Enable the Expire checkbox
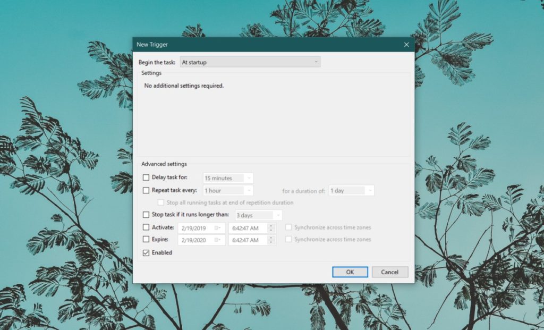 [x=146, y=239]
